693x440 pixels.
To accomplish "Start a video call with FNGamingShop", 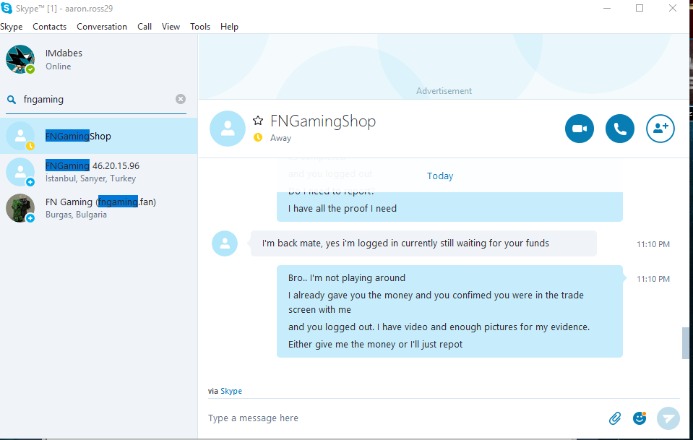I will [x=579, y=129].
